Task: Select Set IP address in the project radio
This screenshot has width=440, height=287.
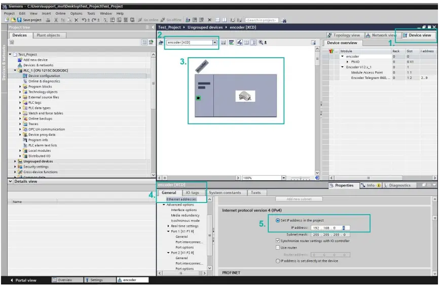Action: point(277,221)
